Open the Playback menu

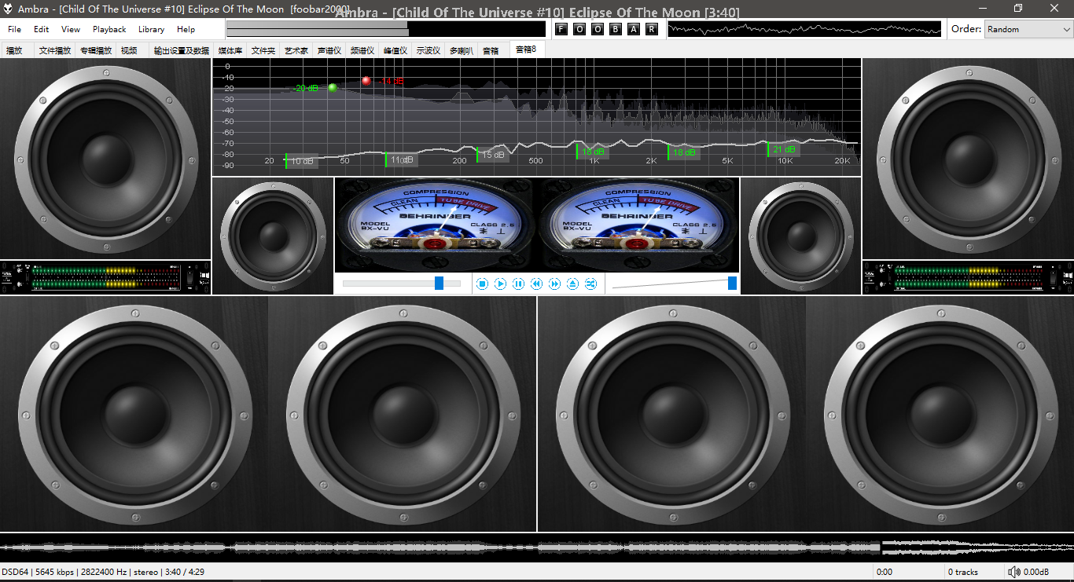[109, 29]
